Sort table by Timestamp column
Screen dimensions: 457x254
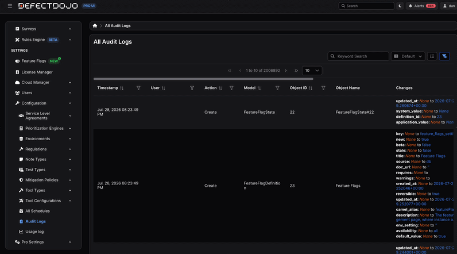coord(122,88)
